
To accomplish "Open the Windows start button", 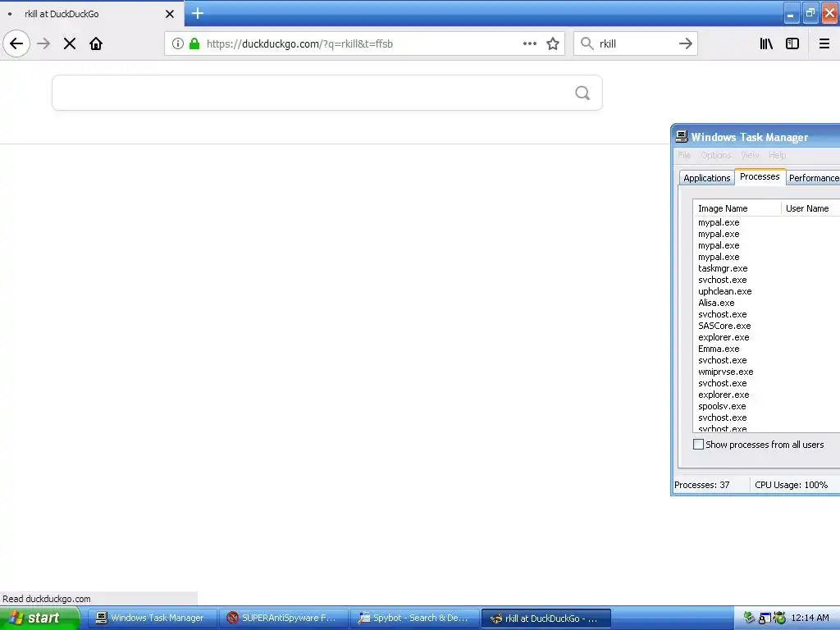I will 39,618.
